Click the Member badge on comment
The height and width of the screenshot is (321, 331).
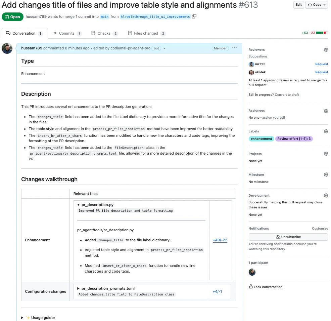(x=220, y=48)
